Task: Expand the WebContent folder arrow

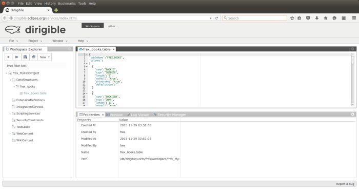Action: [10, 134]
